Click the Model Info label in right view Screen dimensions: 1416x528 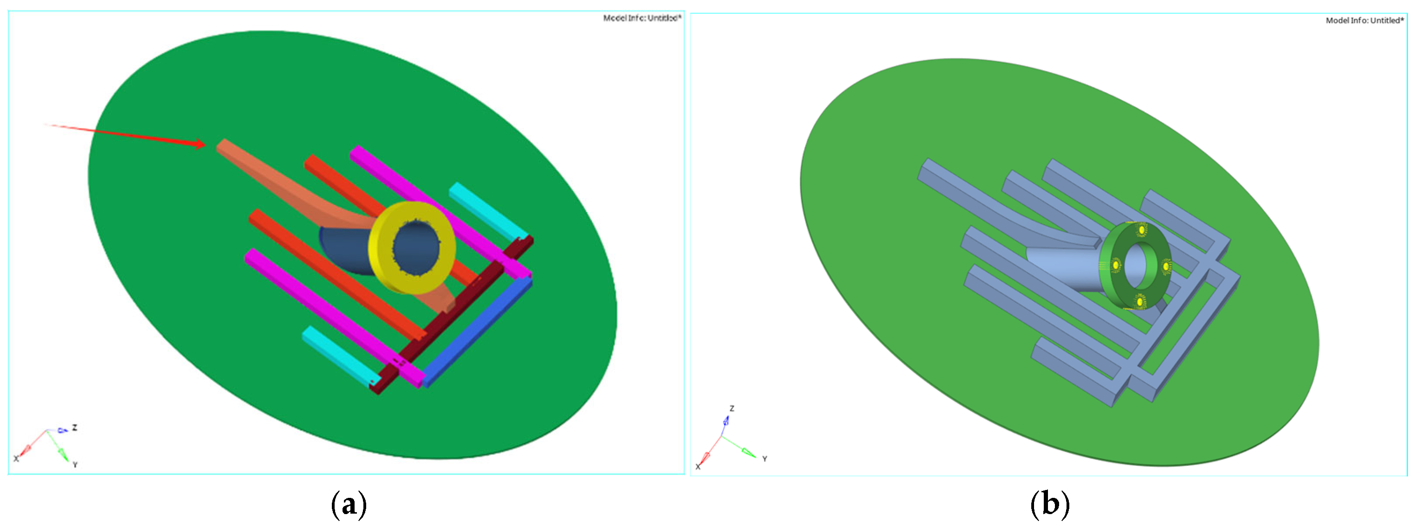click(1364, 20)
